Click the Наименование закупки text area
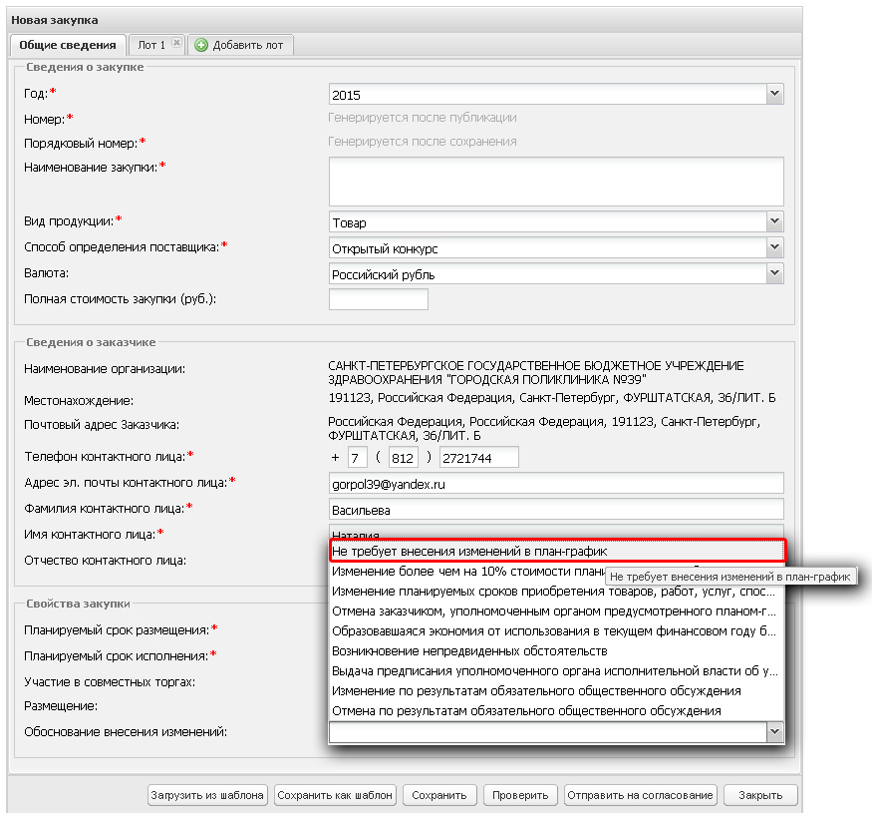872x813 pixels. 556,182
